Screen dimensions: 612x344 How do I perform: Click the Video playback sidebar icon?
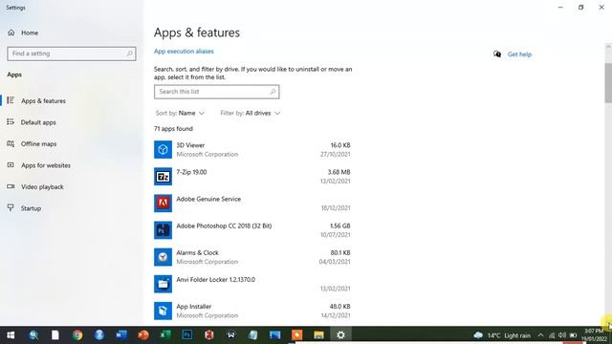11,186
